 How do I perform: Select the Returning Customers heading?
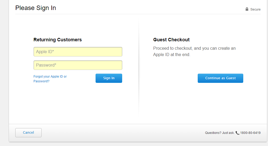58,40
